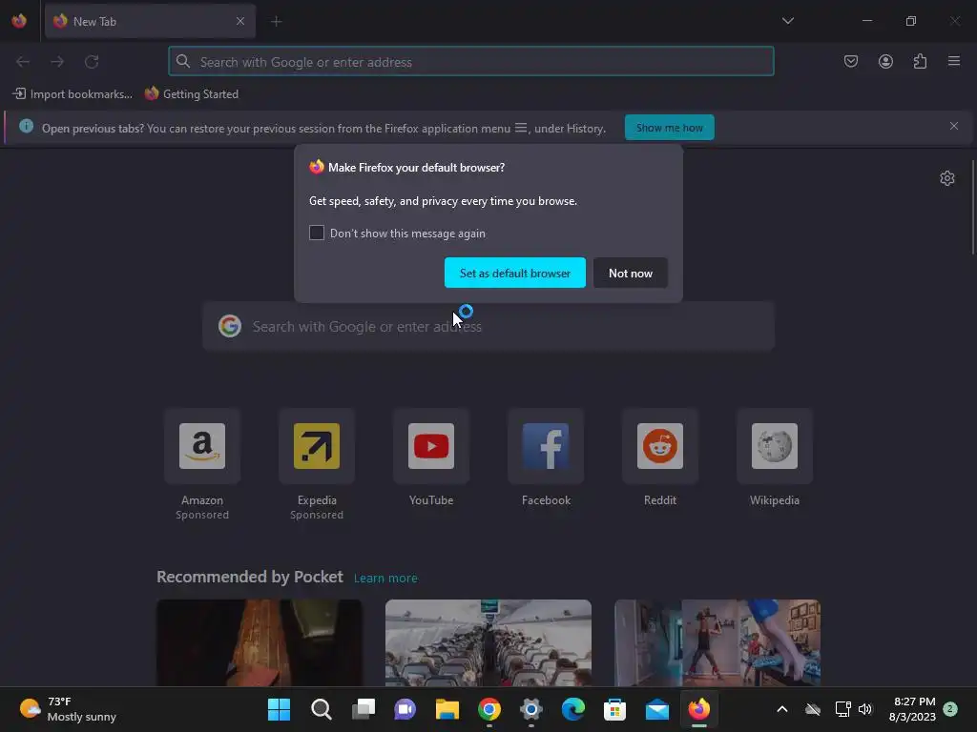Open Microsoft Edge from taskbar
This screenshot has height=732, width=977.
point(572,709)
